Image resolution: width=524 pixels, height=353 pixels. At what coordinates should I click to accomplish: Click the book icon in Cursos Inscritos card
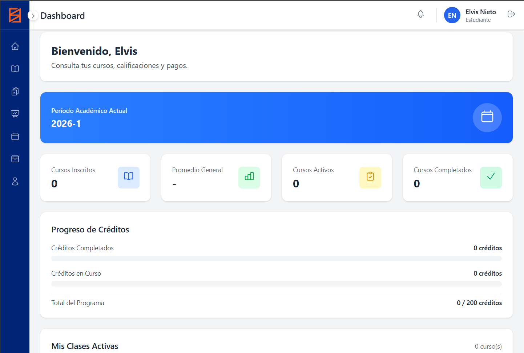click(128, 178)
